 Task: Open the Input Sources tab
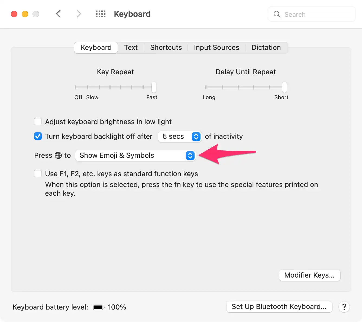[216, 47]
